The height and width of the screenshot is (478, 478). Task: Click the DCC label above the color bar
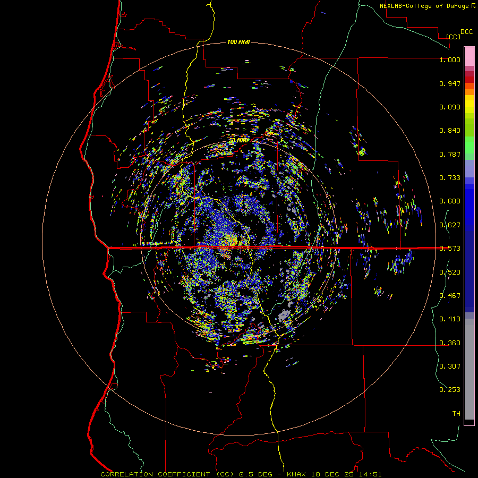(467, 32)
